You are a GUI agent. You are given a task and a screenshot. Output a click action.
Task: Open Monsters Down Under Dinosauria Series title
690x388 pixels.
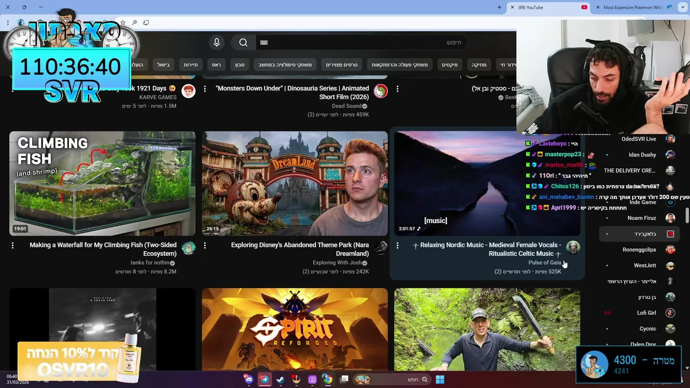(x=292, y=92)
